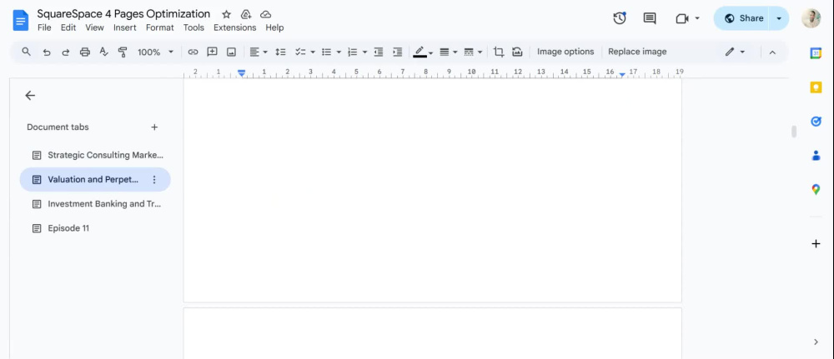Expand the video call dropdown arrow
Viewport: 834px width, 359px height.
pos(696,18)
